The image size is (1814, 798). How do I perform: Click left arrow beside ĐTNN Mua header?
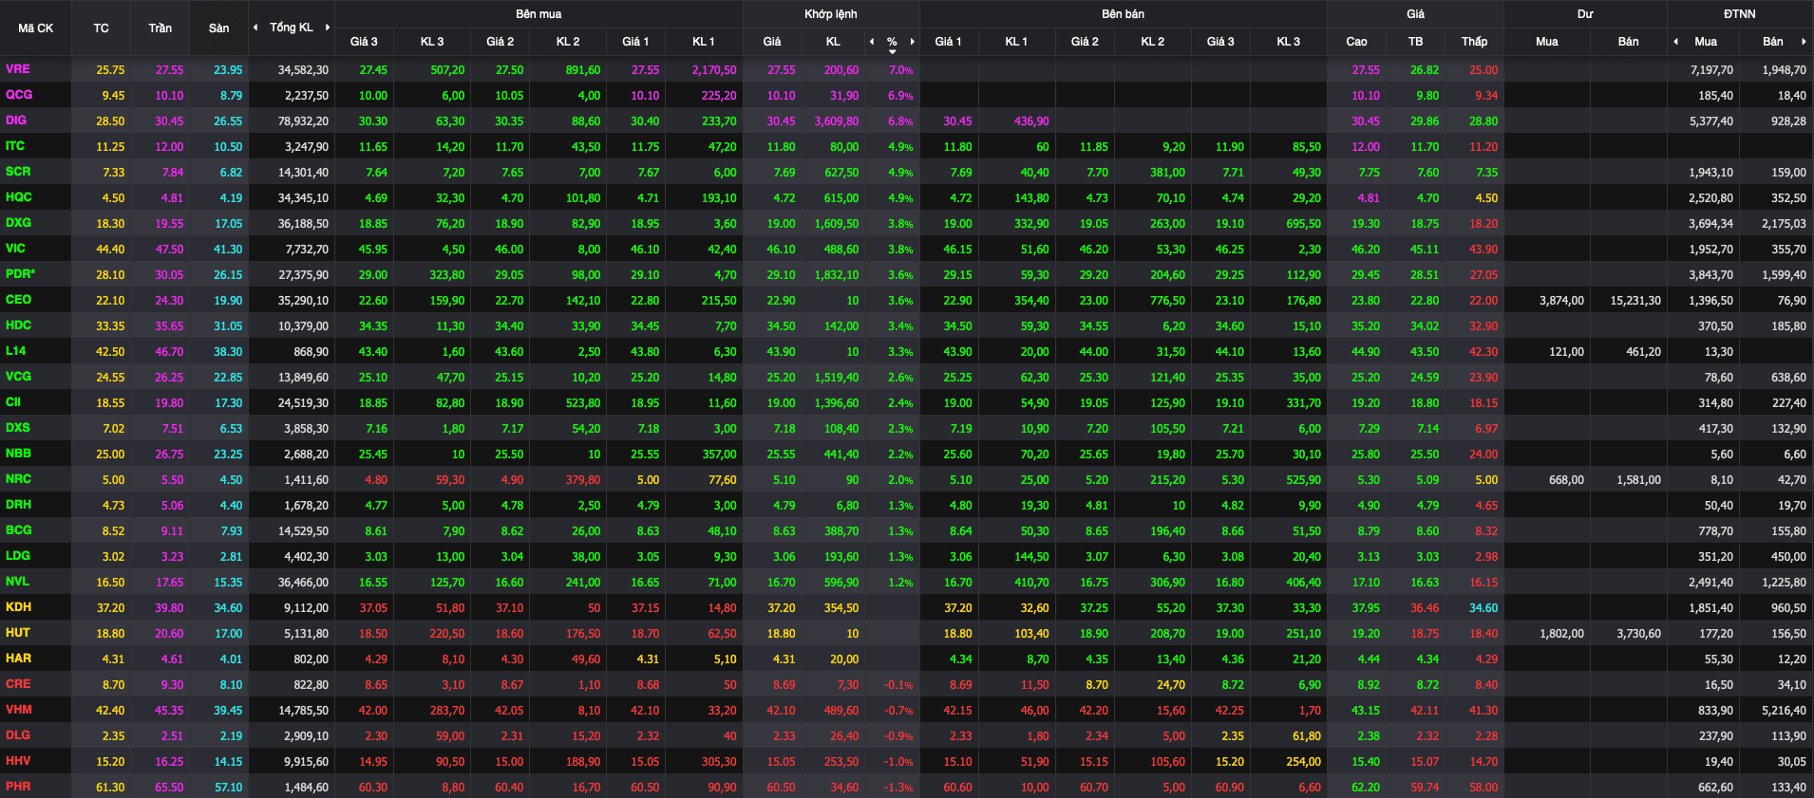[x=1675, y=41]
